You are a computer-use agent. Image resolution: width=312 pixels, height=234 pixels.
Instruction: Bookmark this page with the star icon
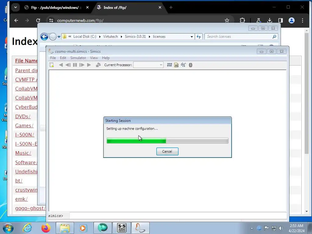pyautogui.click(x=227, y=20)
